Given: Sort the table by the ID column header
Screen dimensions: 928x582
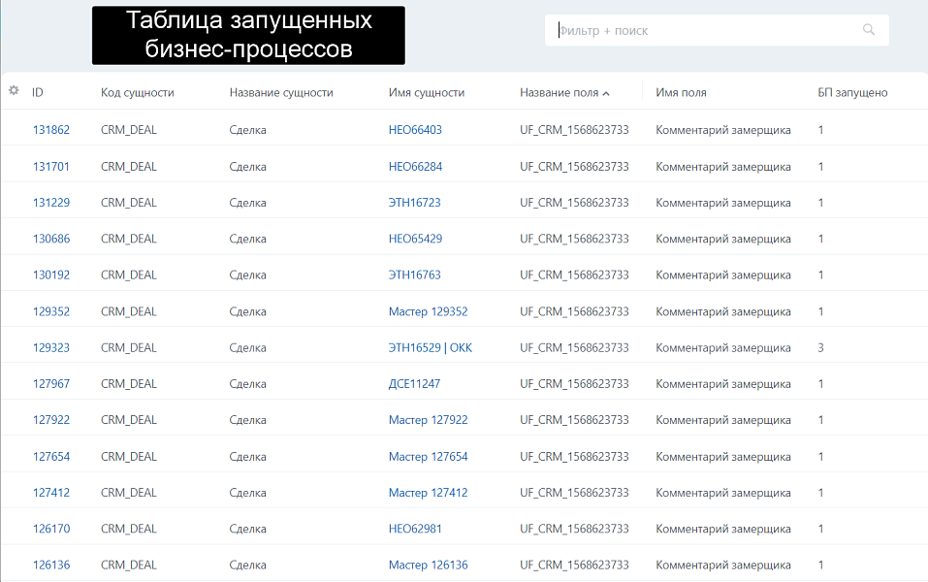Looking at the screenshot, I should pyautogui.click(x=39, y=92).
